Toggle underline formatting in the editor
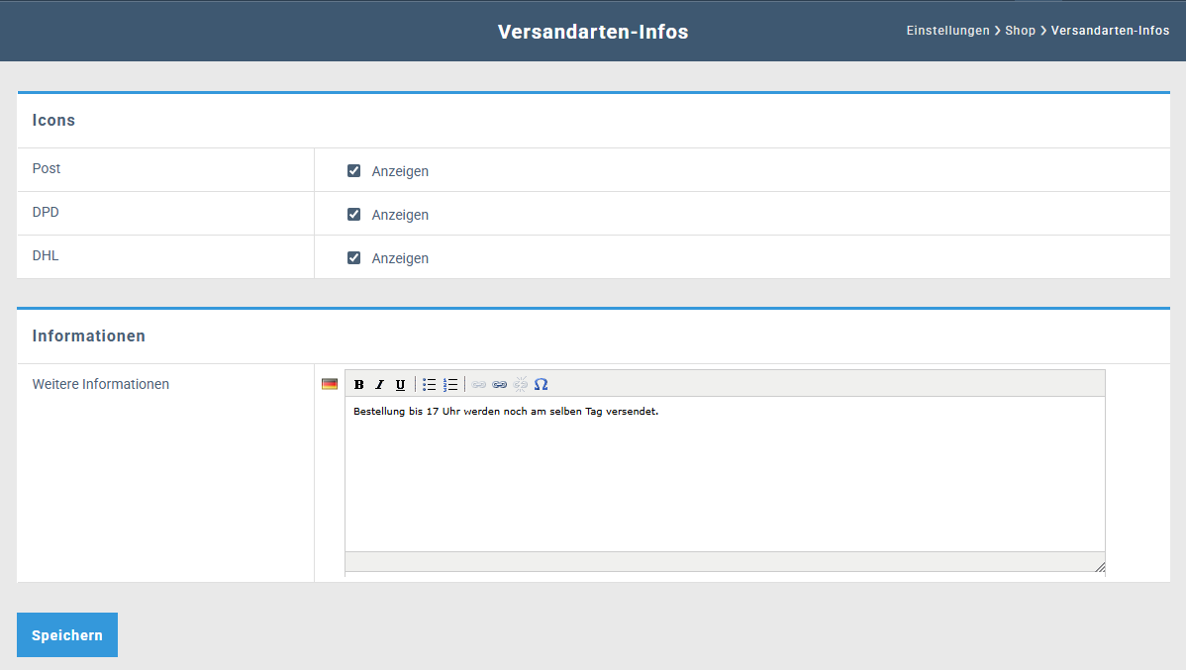The width and height of the screenshot is (1186, 670). pyautogui.click(x=400, y=385)
